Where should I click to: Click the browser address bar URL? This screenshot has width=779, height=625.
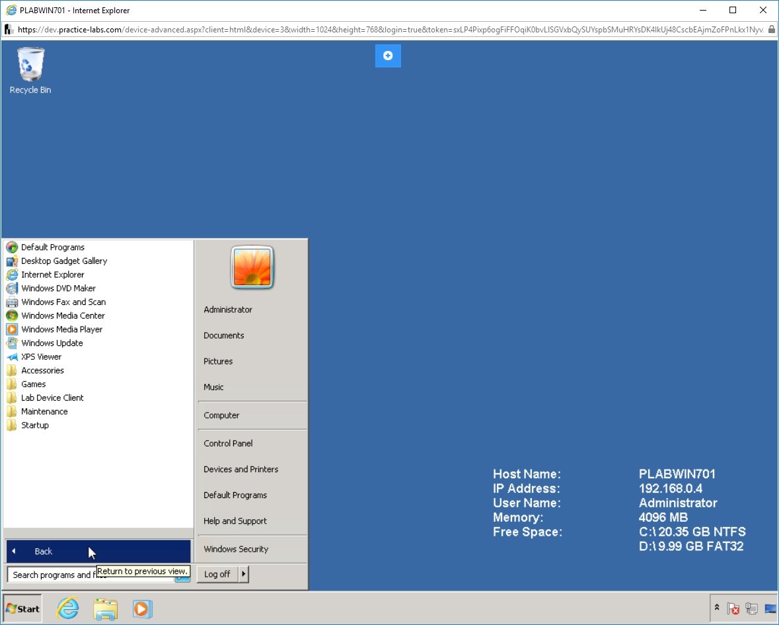[390, 29]
